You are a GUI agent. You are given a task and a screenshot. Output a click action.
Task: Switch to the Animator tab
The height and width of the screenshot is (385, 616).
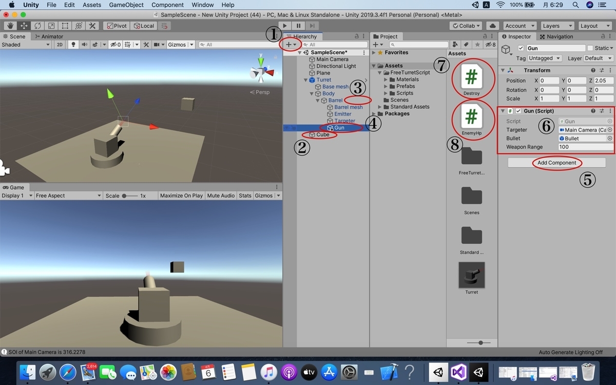pos(49,36)
